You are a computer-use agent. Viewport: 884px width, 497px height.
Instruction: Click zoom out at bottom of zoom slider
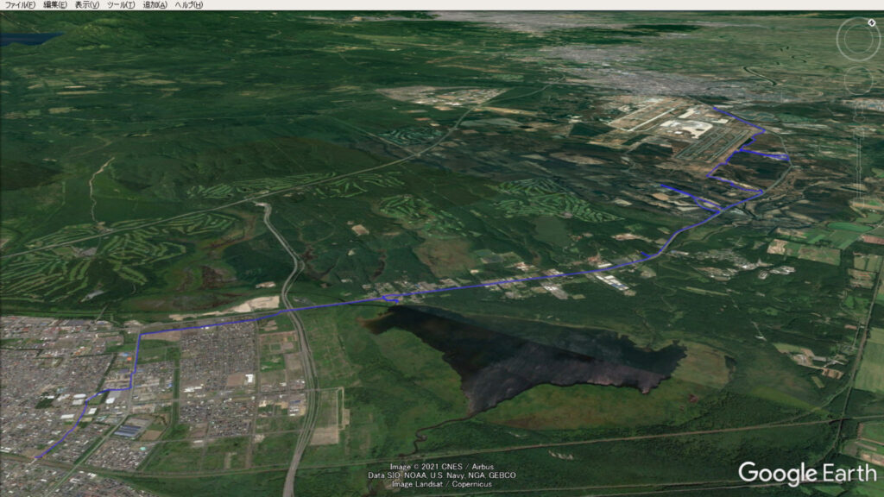[860, 200]
